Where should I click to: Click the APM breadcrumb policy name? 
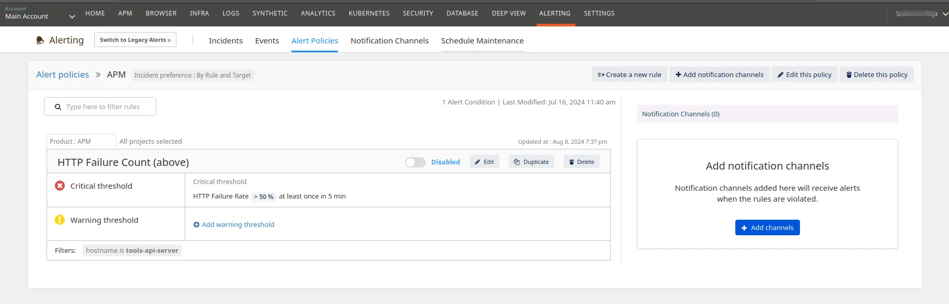coord(116,74)
